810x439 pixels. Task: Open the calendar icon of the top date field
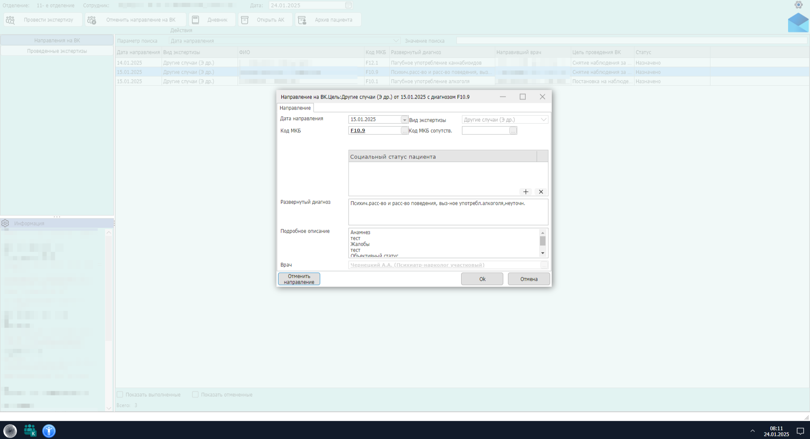tap(348, 5)
